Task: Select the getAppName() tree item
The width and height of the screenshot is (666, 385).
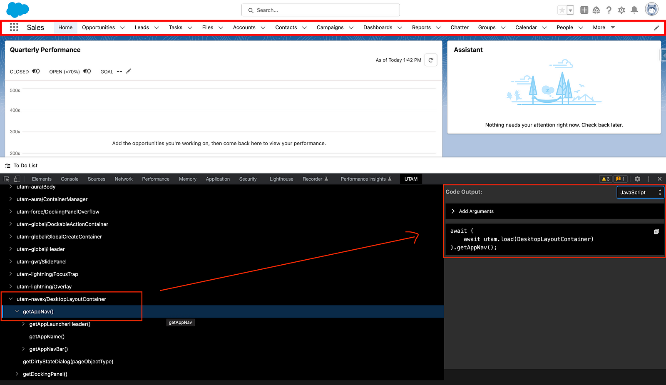Action: [47, 337]
